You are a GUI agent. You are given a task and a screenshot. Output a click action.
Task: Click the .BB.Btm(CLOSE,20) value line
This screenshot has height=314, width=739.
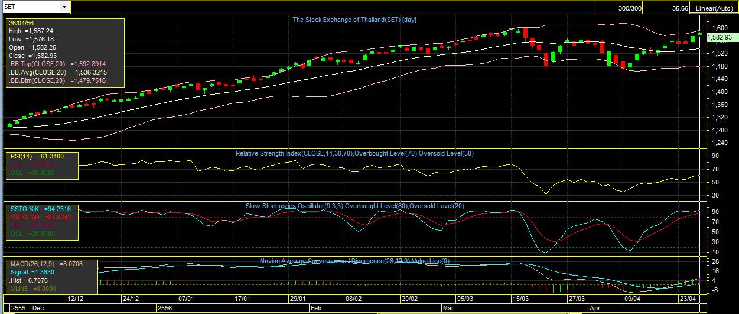pyautogui.click(x=57, y=80)
